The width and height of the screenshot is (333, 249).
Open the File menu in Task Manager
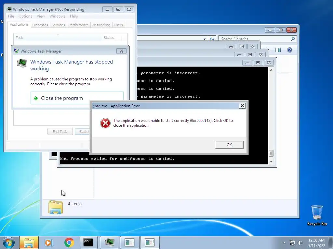11,16
